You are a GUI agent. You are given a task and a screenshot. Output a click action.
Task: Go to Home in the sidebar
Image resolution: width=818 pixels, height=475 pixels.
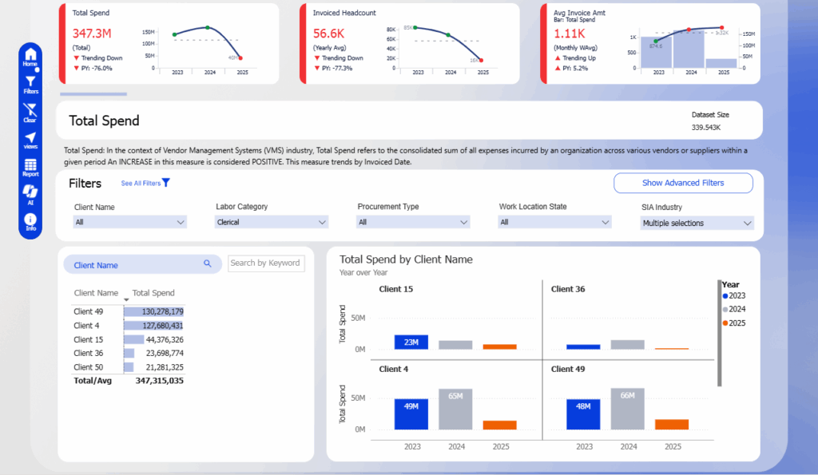(30, 56)
